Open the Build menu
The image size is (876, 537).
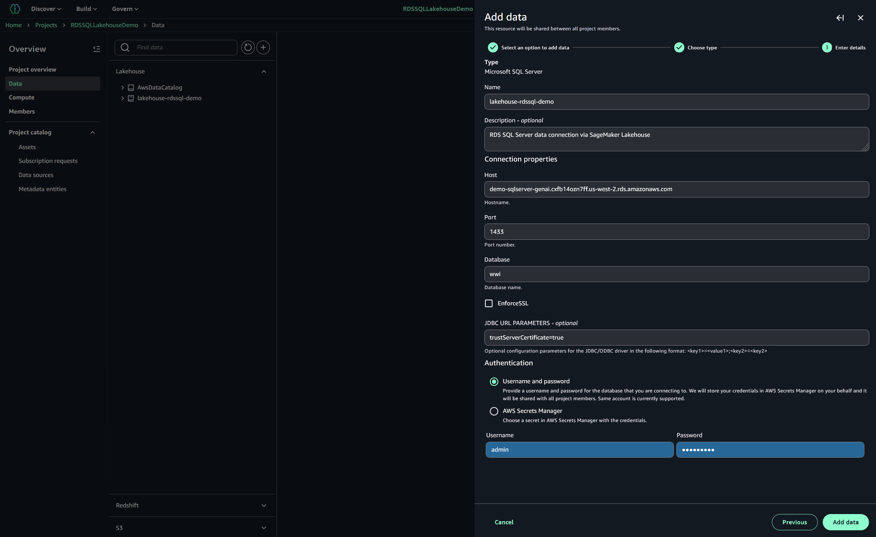coord(86,9)
